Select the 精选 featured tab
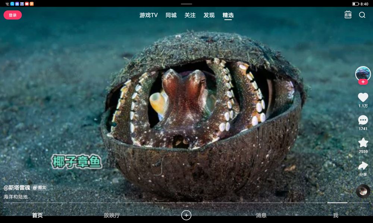The image size is (373, 223). tap(228, 15)
